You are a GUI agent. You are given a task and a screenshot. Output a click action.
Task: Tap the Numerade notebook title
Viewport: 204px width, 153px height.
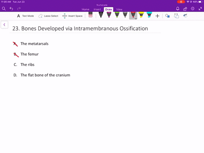pos(102,5)
